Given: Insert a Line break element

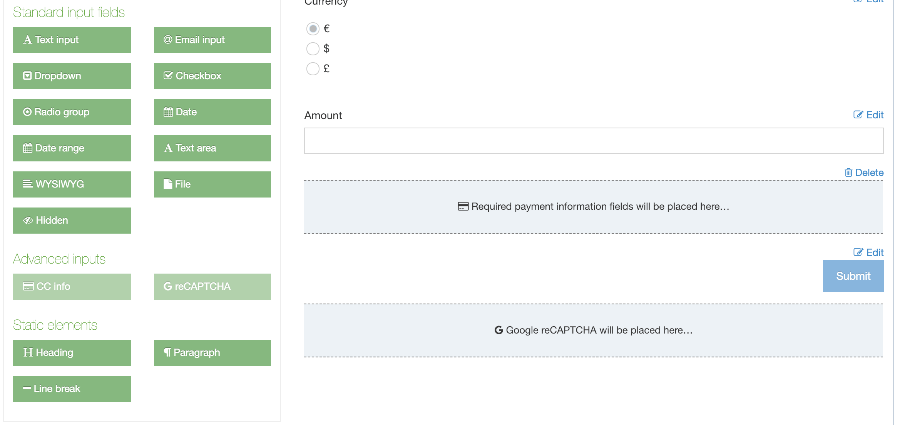Looking at the screenshot, I should (x=72, y=389).
